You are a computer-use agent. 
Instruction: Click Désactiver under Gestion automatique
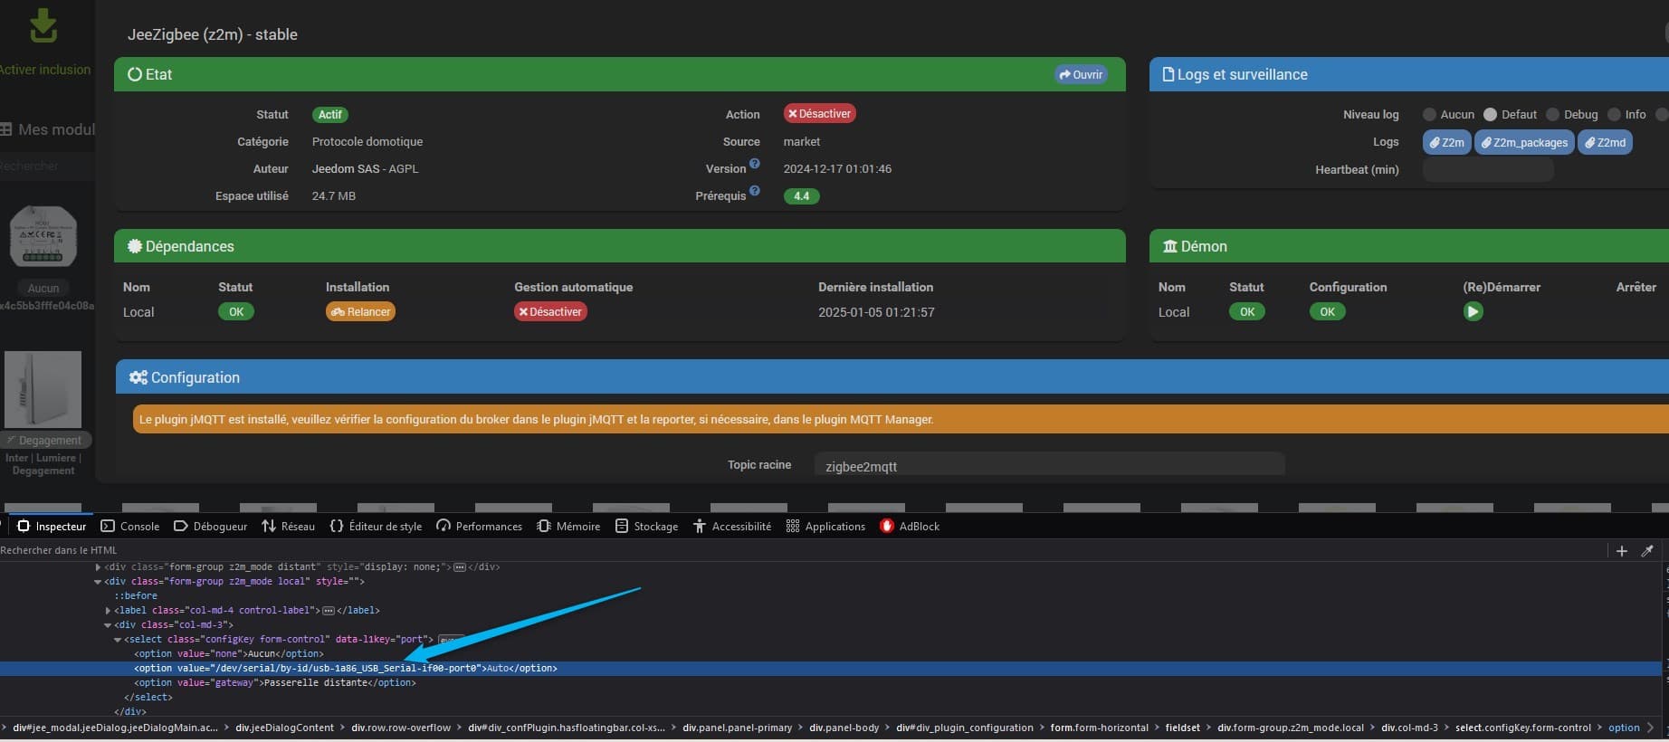[550, 311]
